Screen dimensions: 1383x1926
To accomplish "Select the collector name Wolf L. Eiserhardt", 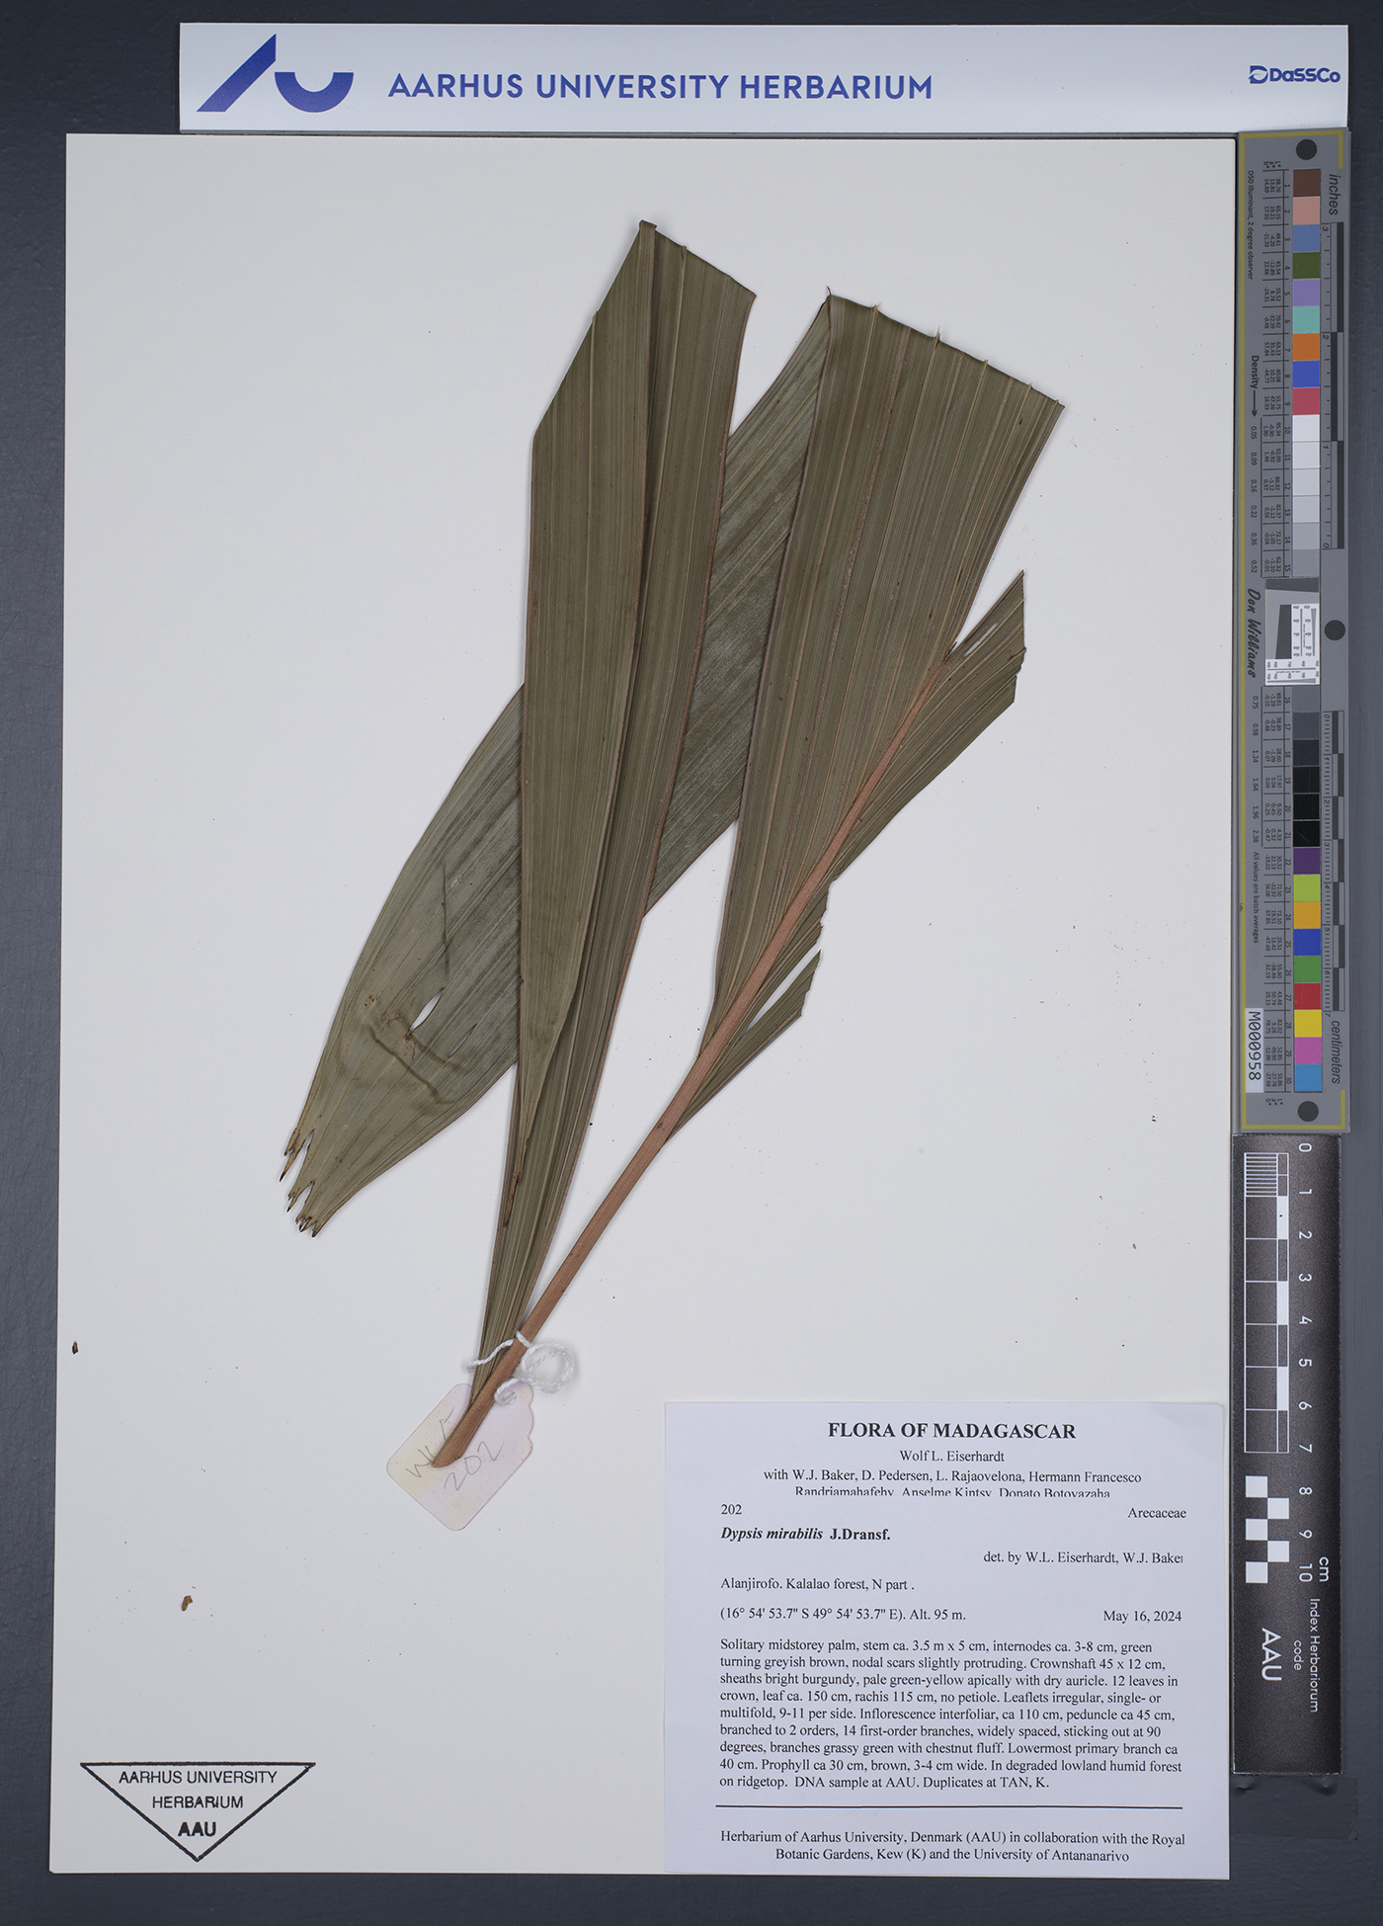I will [x=950, y=1456].
